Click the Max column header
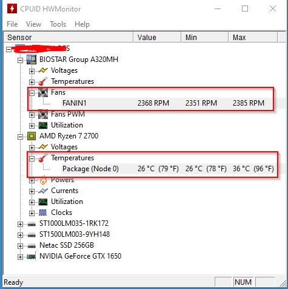Screen dimensions: 288x289 (x=253, y=37)
